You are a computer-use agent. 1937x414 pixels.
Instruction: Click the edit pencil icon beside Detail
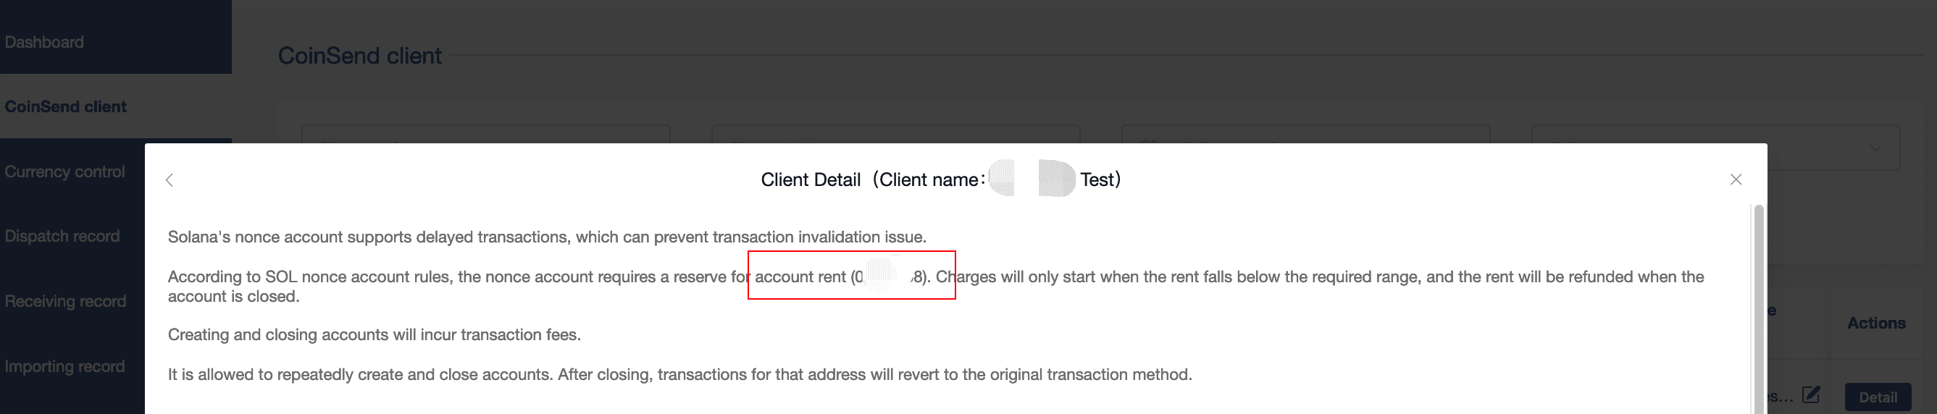coord(1812,394)
